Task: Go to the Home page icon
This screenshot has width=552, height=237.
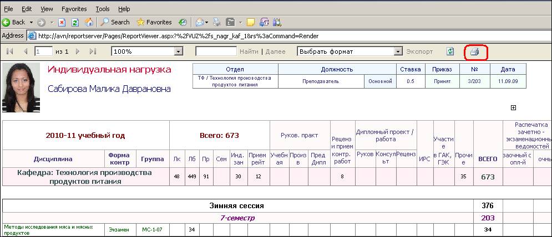Action: pyautogui.click(x=89, y=22)
